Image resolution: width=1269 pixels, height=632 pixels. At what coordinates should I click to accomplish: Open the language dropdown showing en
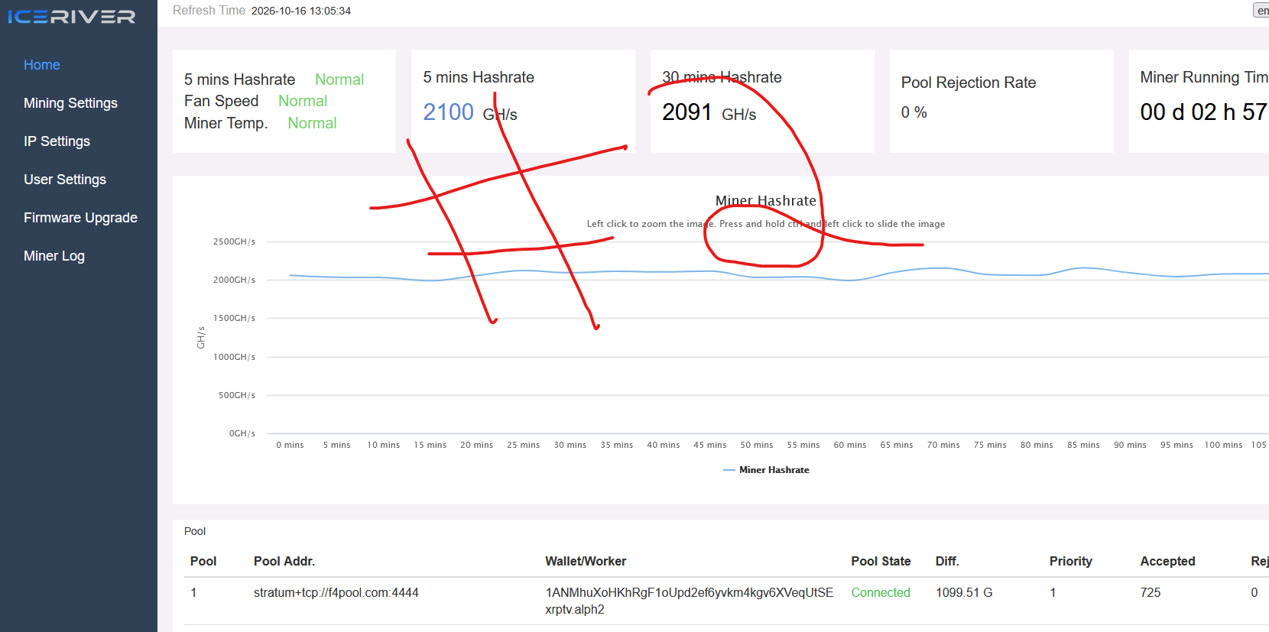(1261, 11)
